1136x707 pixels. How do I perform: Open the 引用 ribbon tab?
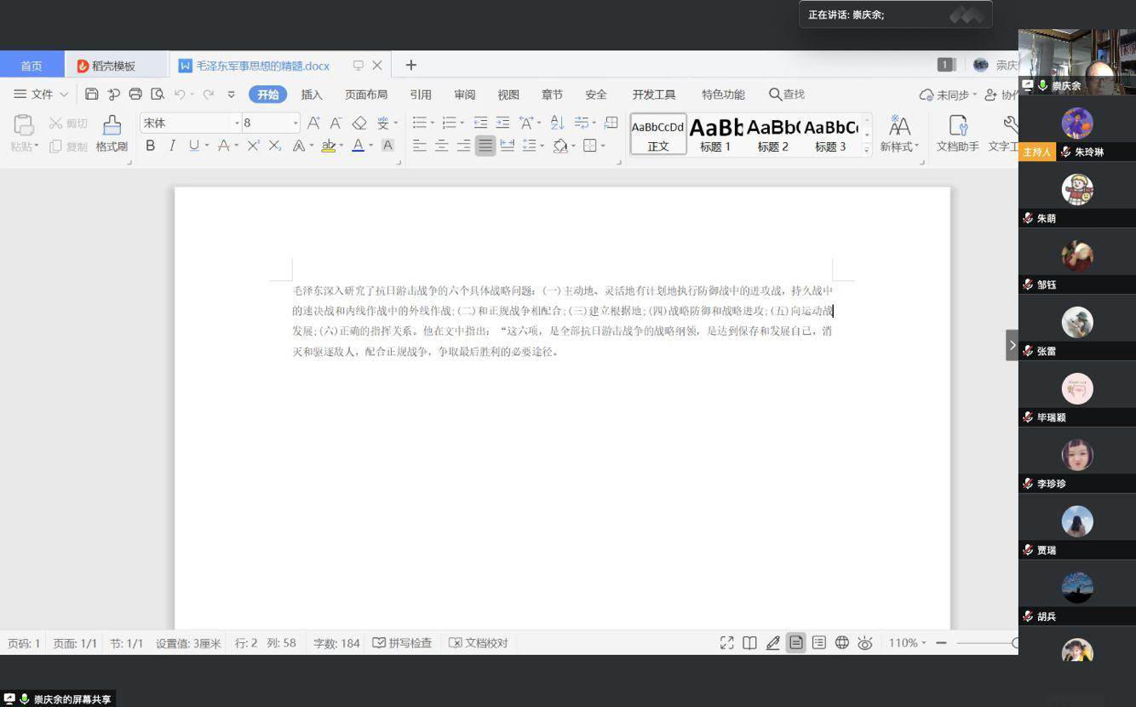[421, 95]
